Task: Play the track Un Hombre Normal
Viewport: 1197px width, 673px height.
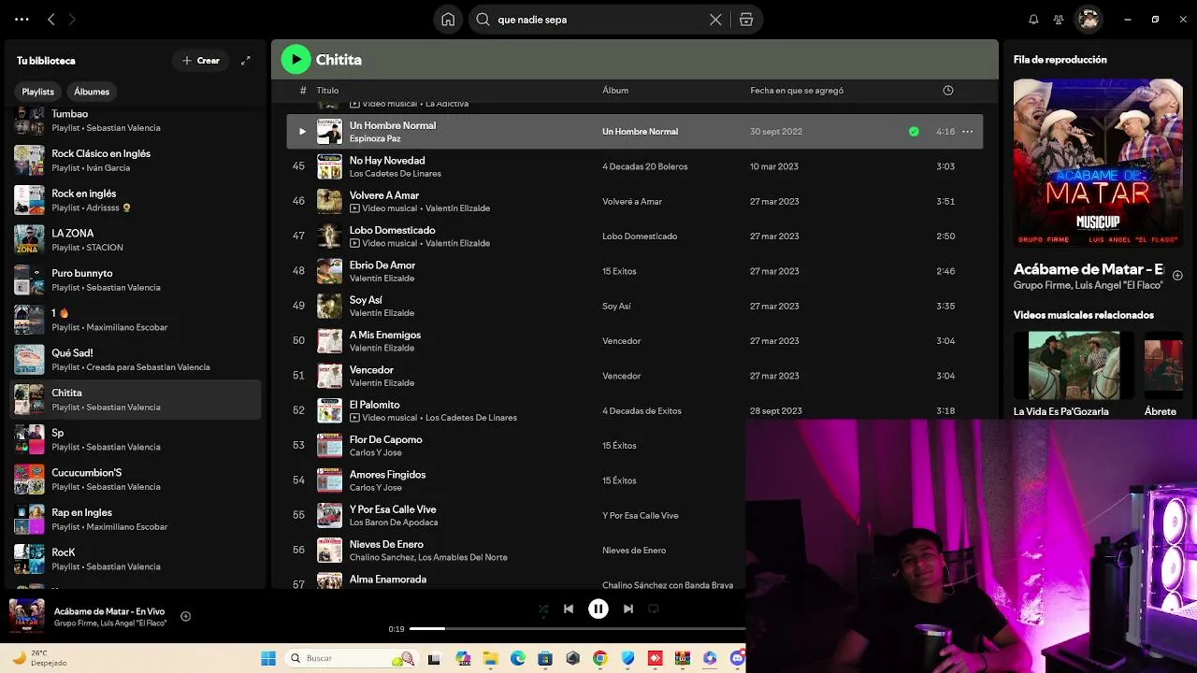Action: (302, 132)
